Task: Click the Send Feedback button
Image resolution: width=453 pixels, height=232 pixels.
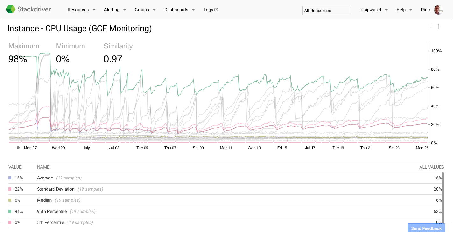Action: (426, 228)
